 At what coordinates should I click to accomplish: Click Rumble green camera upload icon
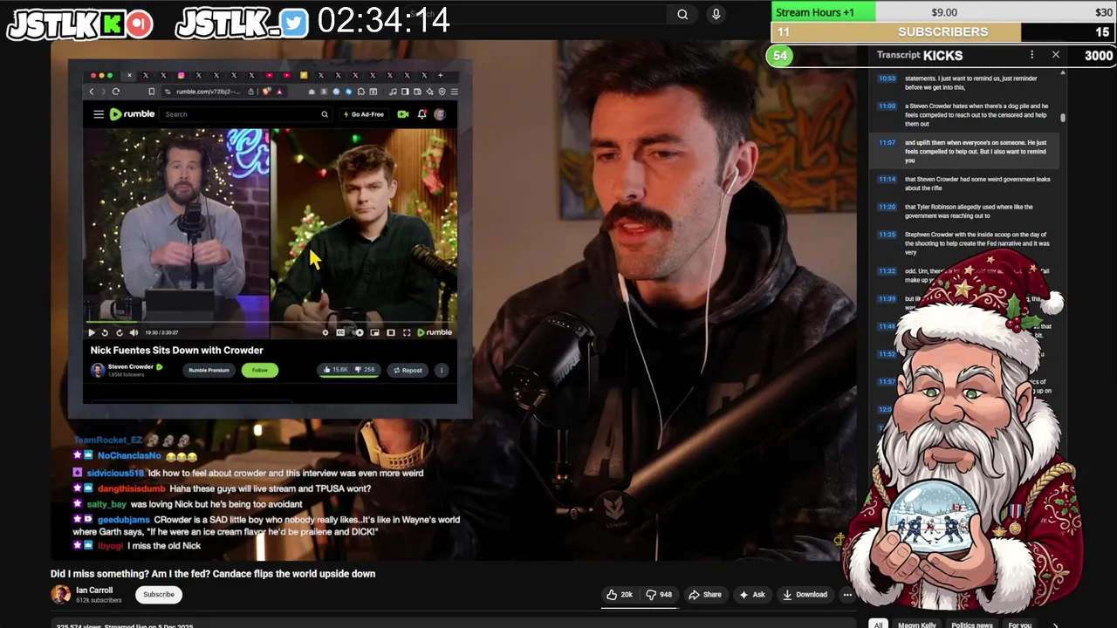click(x=403, y=114)
